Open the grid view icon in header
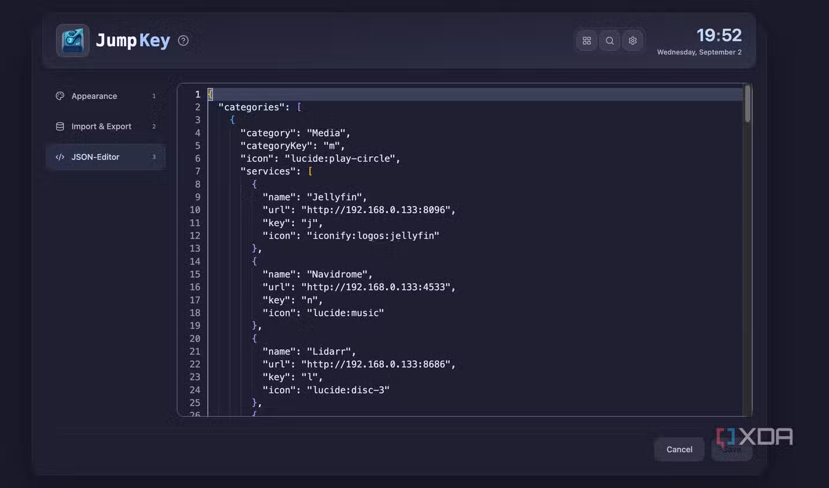Viewport: 829px width, 488px height. 587,40
